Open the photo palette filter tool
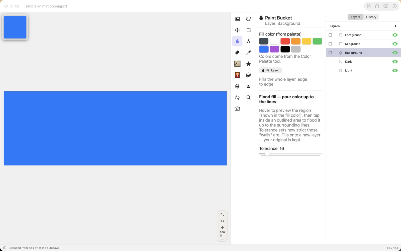401x251 pixels. pos(248,75)
